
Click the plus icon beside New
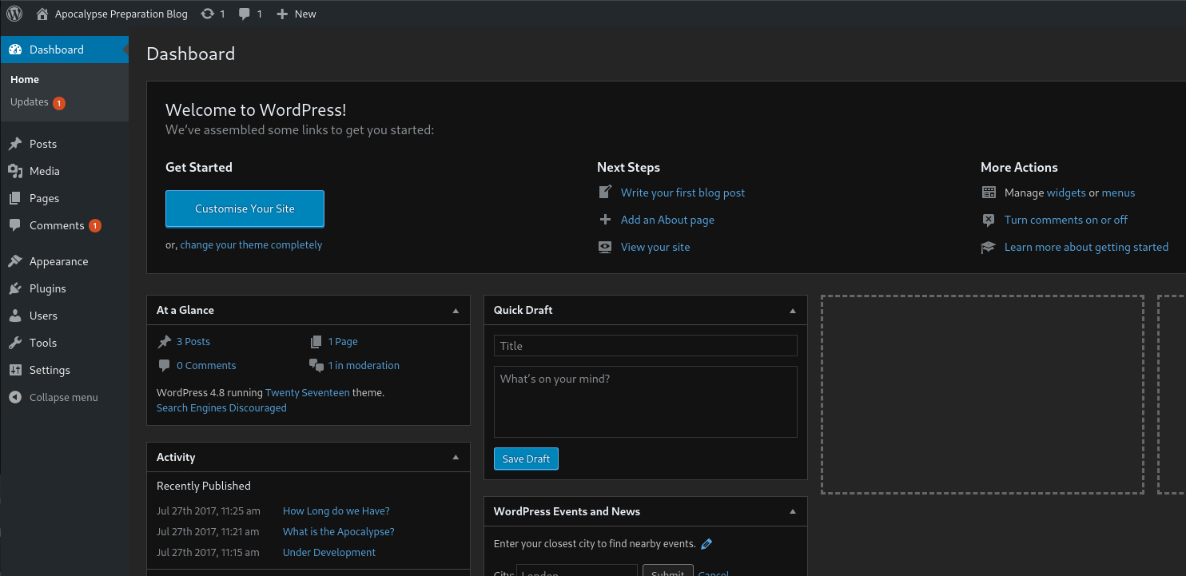point(282,14)
